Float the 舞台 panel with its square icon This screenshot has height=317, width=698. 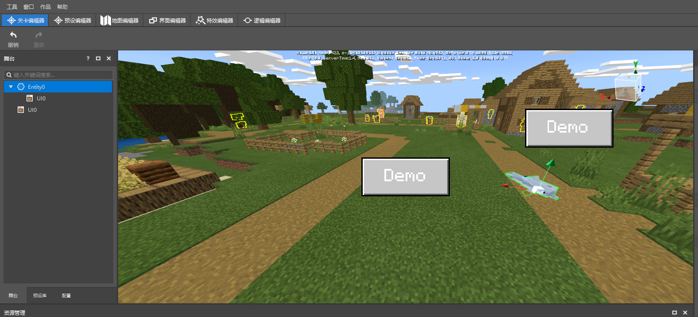tap(98, 58)
